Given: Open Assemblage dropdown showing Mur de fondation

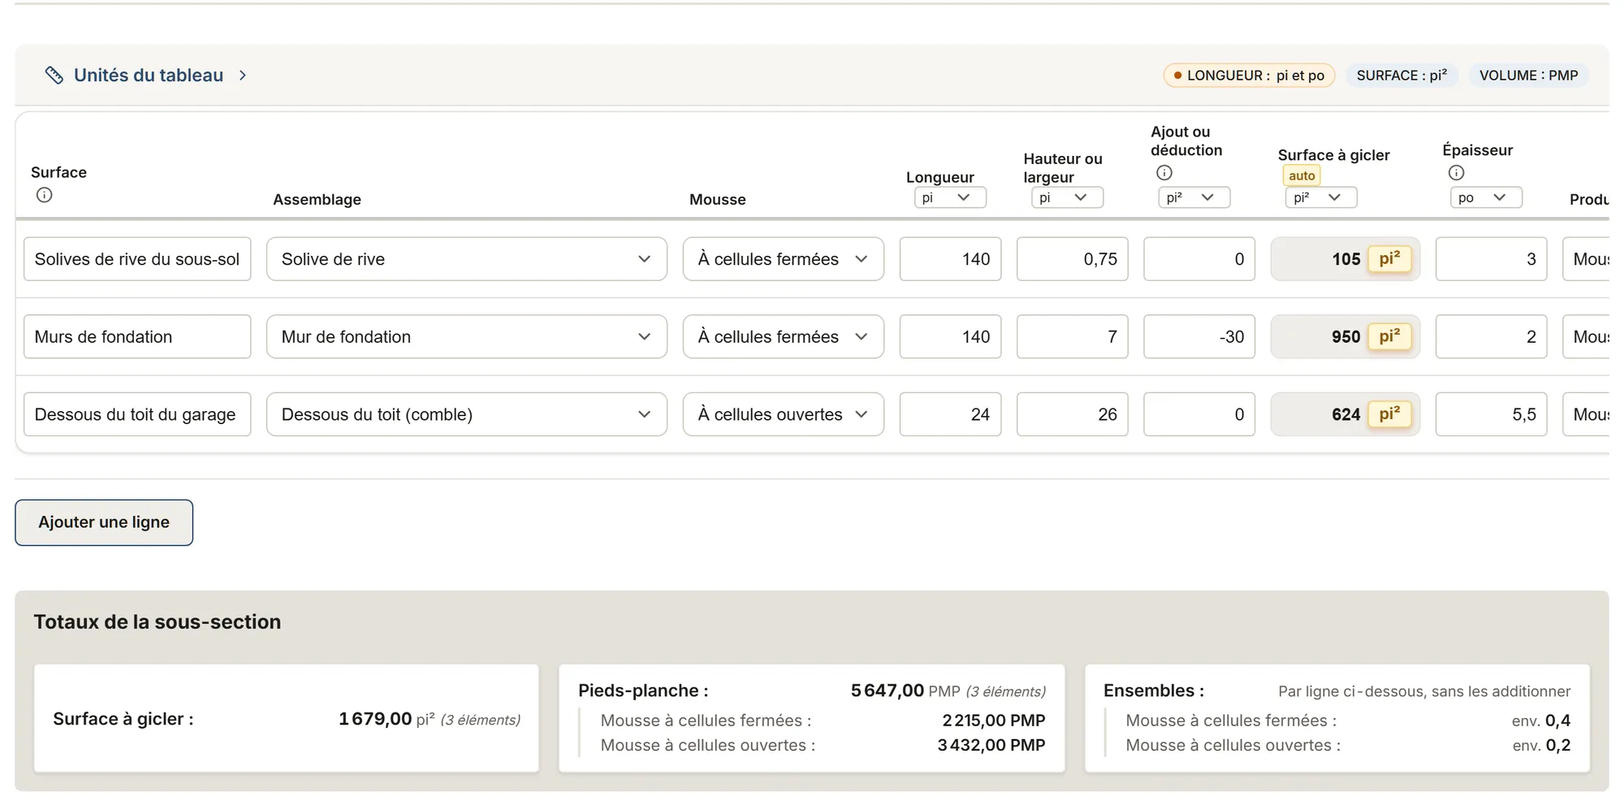Looking at the screenshot, I should [x=467, y=336].
